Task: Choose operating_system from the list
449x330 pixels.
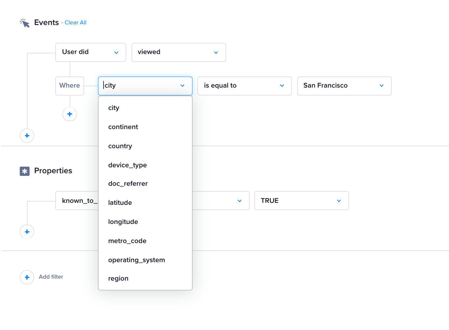Action: [136, 260]
